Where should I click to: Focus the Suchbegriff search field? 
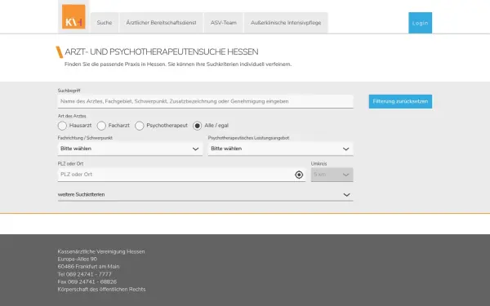[205, 101]
